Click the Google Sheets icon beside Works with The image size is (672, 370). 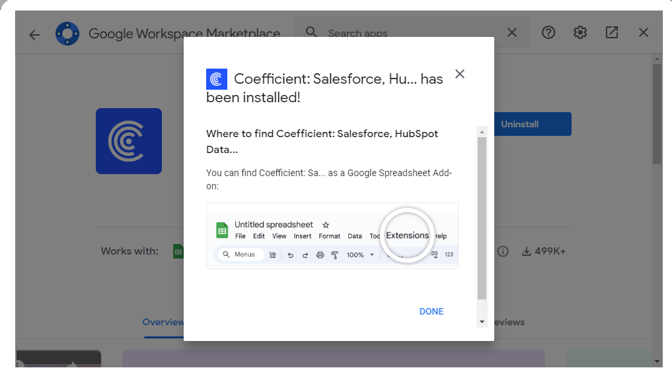coord(178,251)
